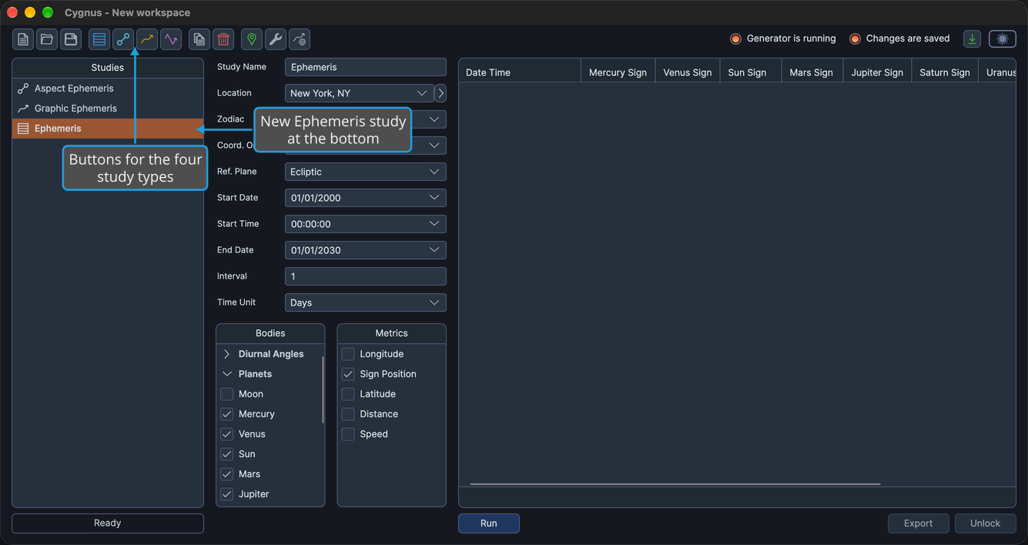Click the green download arrow icon
This screenshot has width=1028, height=545.
pyautogui.click(x=973, y=39)
